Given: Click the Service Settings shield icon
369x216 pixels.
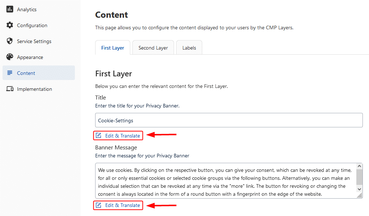Looking at the screenshot, I should click(10, 41).
